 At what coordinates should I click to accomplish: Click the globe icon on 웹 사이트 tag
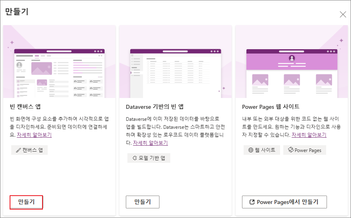click(251, 150)
